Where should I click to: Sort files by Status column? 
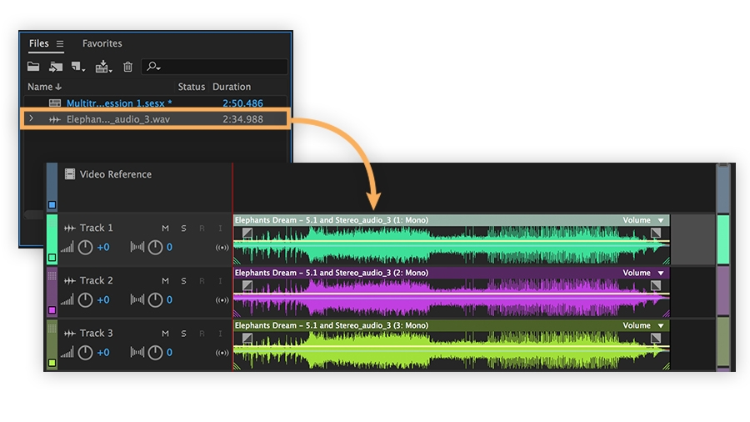pyautogui.click(x=192, y=87)
